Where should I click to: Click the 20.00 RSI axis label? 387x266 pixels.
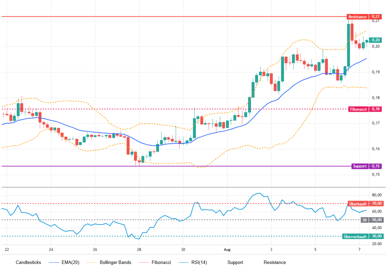[377, 244]
